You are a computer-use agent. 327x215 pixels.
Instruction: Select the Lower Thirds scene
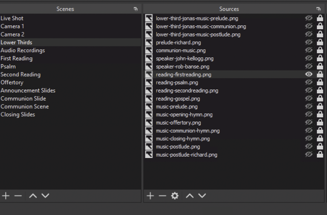70,42
